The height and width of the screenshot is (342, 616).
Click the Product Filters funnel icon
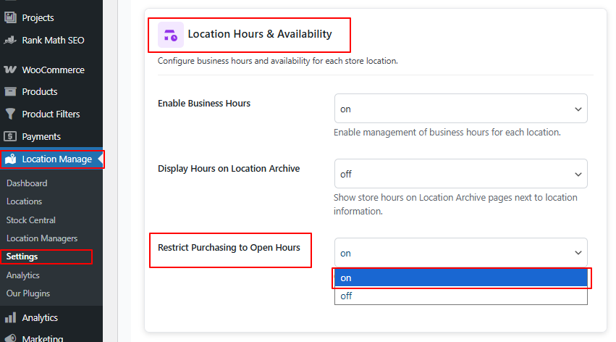click(x=10, y=114)
